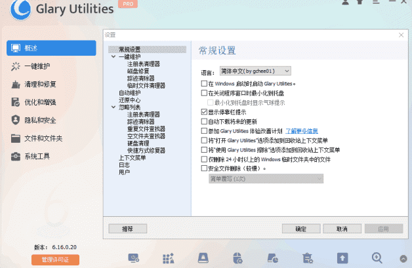Click the 推荐 button

128,229
